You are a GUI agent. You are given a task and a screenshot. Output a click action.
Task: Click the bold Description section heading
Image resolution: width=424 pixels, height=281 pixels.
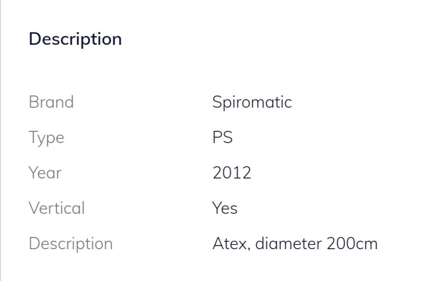tap(75, 39)
